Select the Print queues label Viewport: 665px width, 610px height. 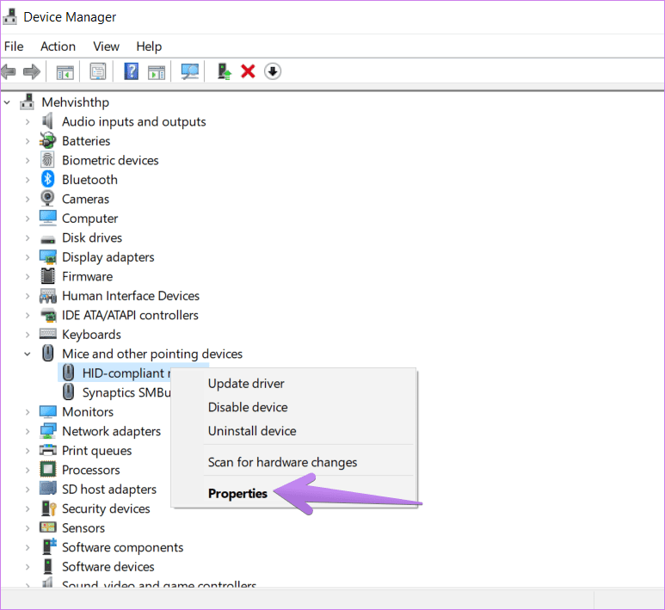(x=96, y=451)
